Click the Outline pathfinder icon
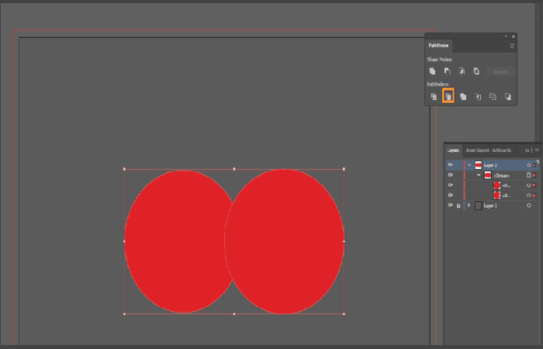The height and width of the screenshot is (349, 543). [493, 97]
